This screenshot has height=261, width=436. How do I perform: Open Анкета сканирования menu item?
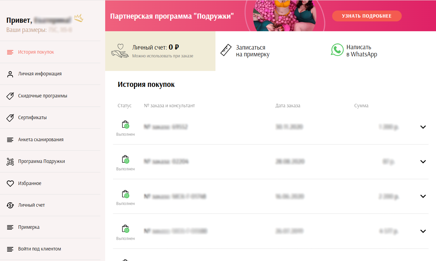41,140
